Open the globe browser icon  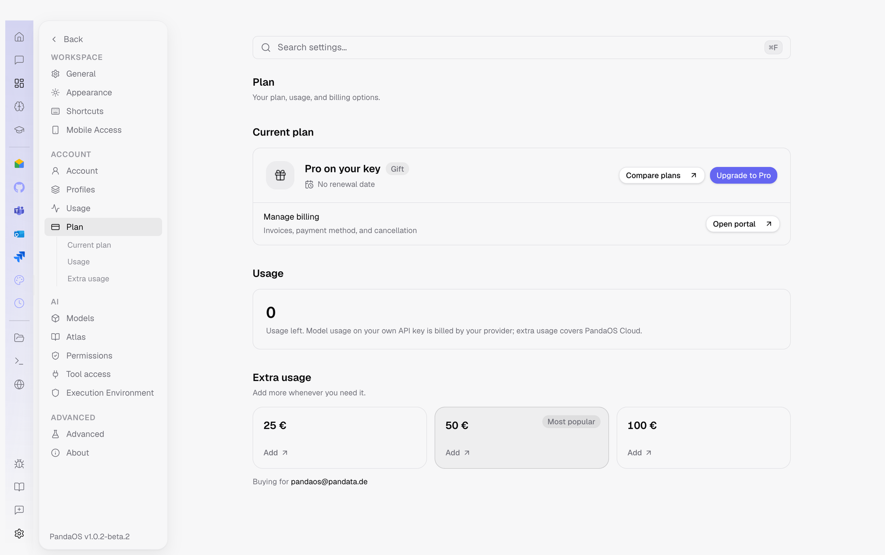click(19, 385)
